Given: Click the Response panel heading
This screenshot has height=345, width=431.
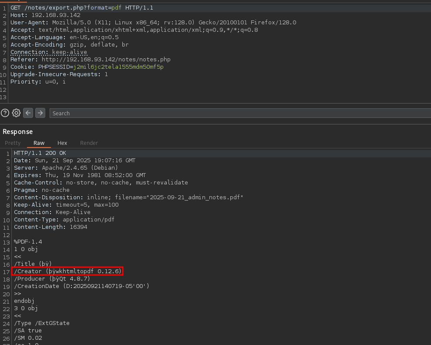Looking at the screenshot, I should [x=18, y=131].
